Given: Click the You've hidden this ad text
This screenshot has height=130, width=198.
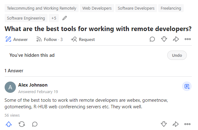Looking at the screenshot, I should [x=32, y=55].
